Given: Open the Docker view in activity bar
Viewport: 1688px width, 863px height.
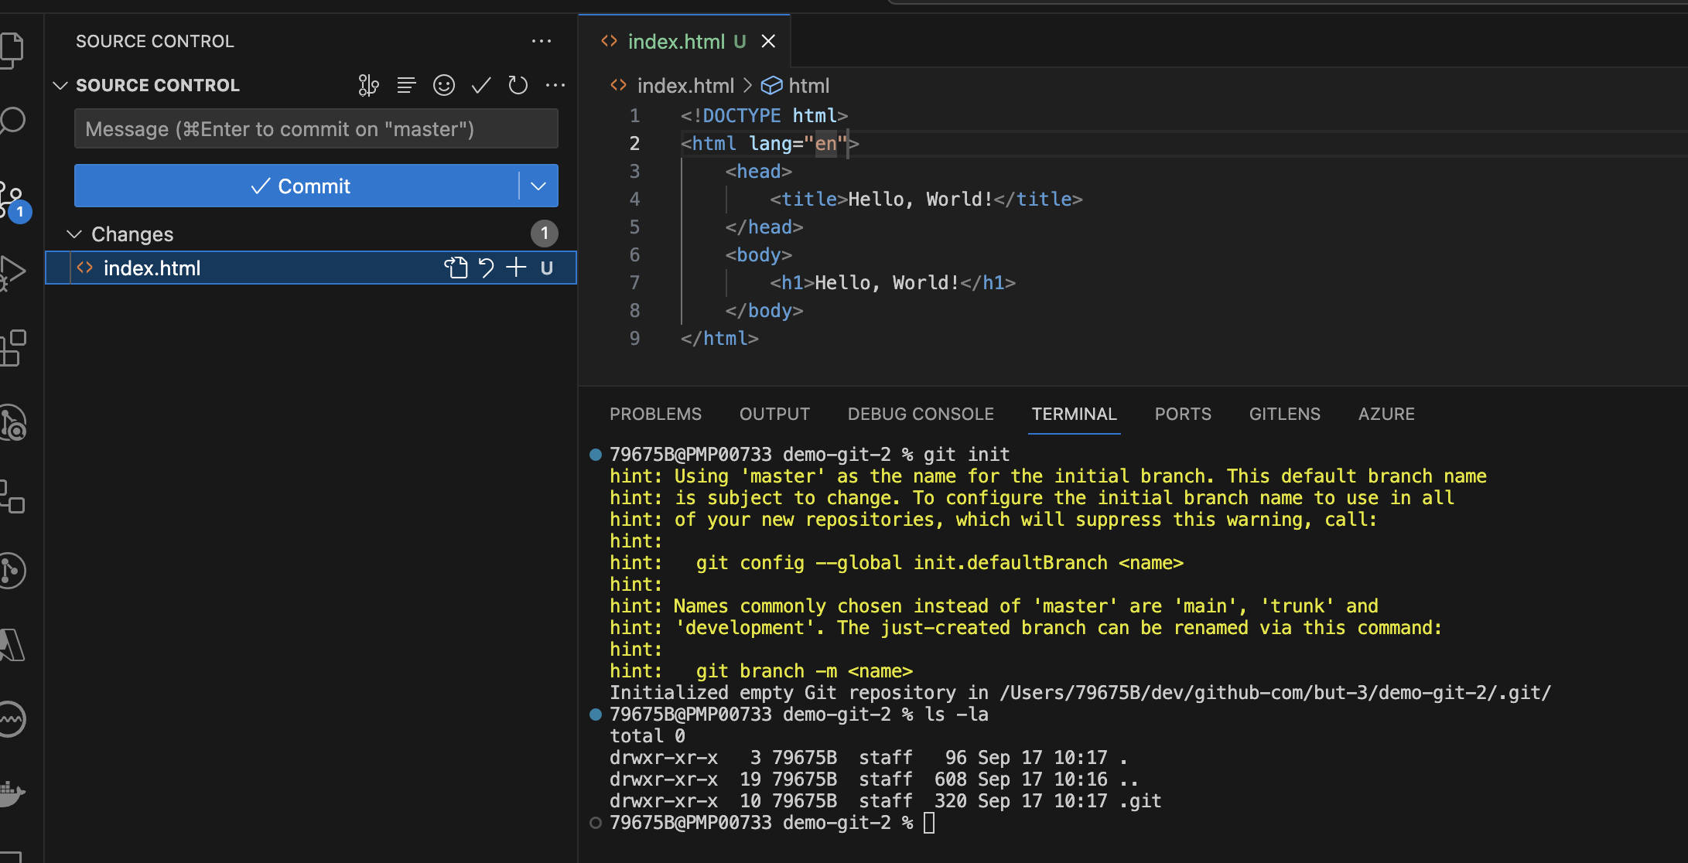Looking at the screenshot, I should click(x=11, y=793).
